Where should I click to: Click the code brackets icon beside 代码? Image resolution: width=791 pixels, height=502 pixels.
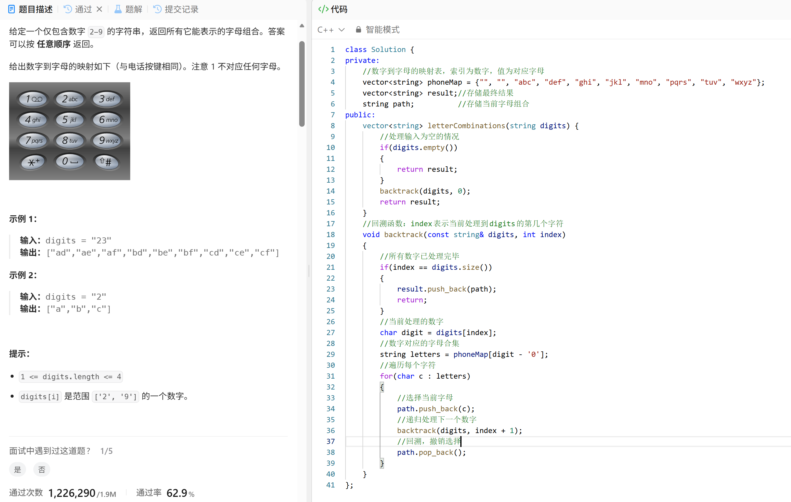coord(323,9)
